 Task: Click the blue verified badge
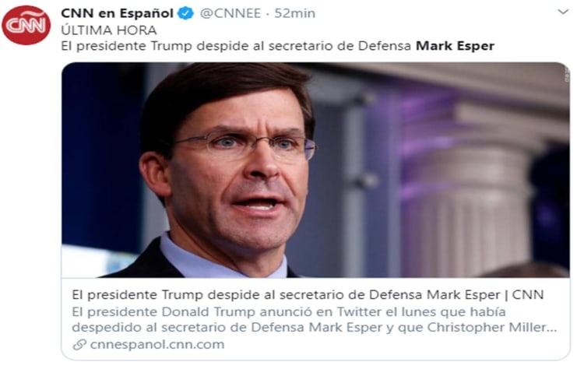(185, 13)
